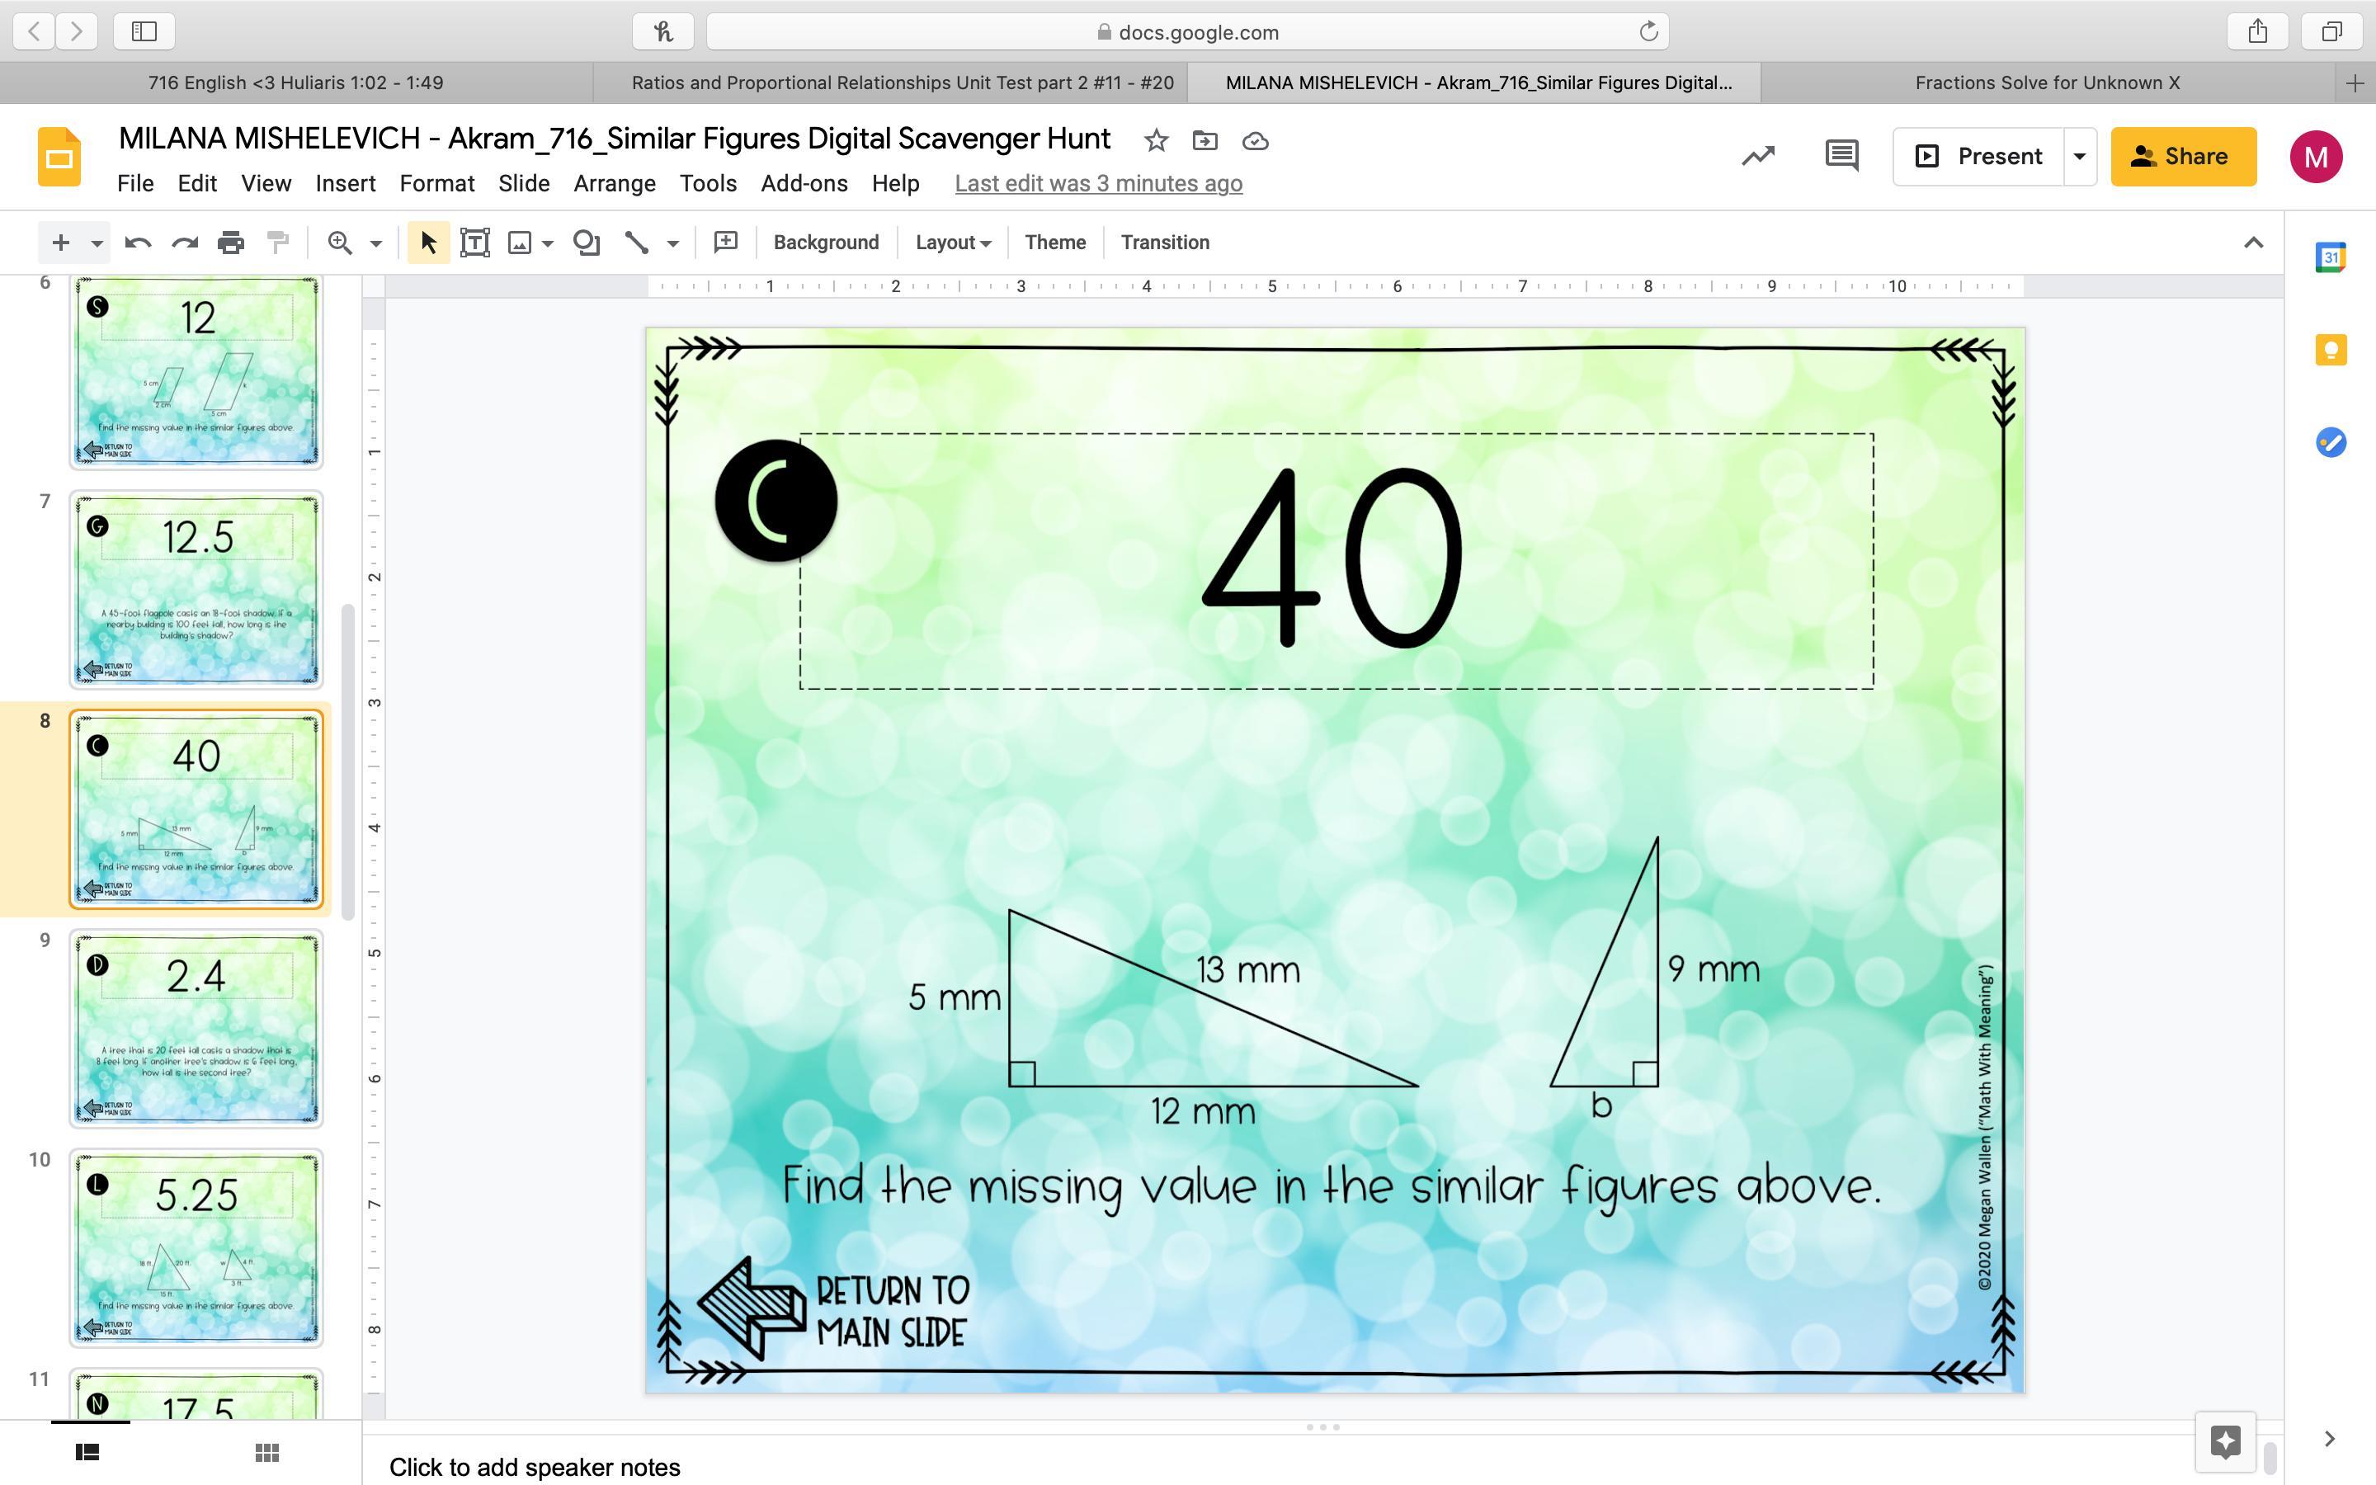
Task: Open the Arrange menu
Action: [x=614, y=184]
